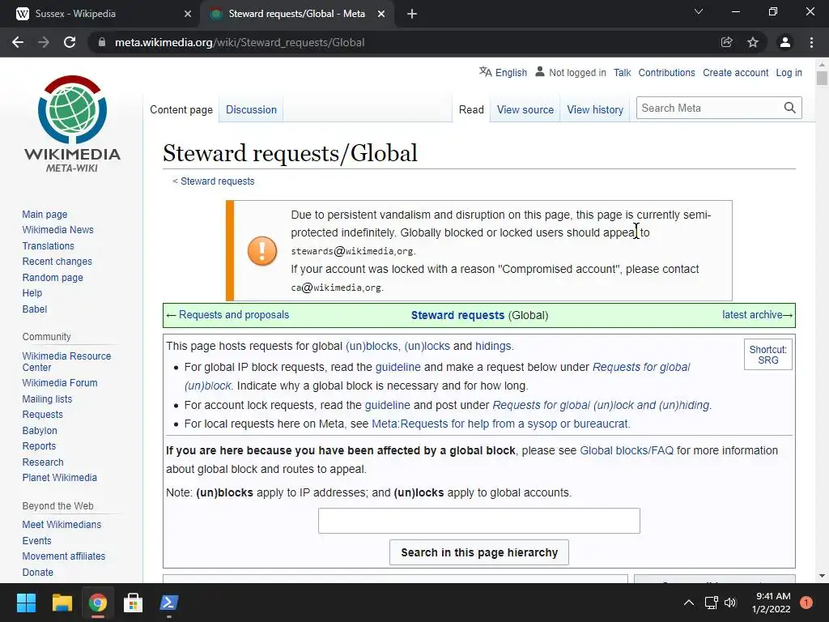829x622 pixels.
Task: Open the notification badge in the tray
Action: click(x=806, y=603)
